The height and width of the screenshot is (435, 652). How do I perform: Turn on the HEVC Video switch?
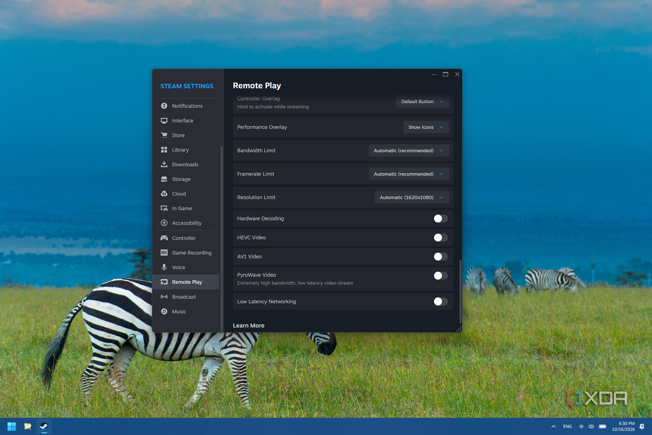(441, 238)
